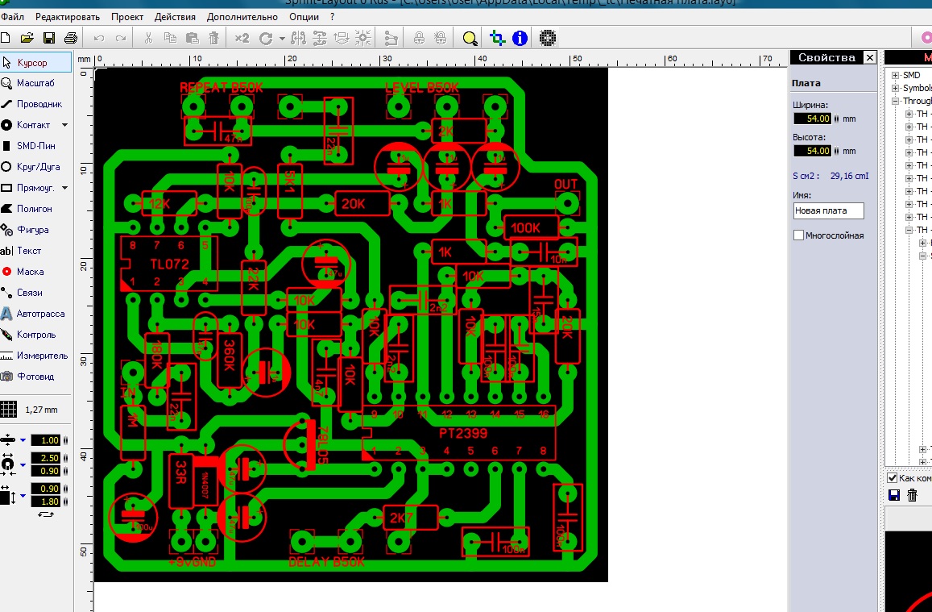
Task: Print the PCB layout
Action: coord(71,38)
